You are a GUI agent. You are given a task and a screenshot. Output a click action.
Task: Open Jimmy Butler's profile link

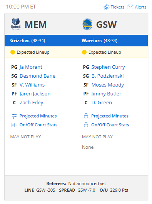106,94
